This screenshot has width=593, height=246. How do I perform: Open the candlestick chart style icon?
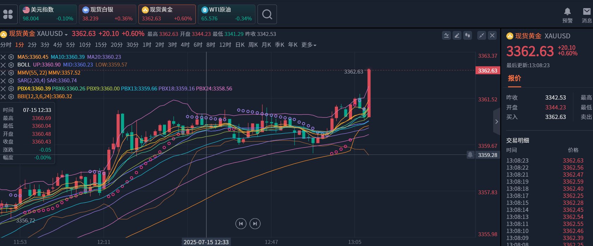click(468, 35)
